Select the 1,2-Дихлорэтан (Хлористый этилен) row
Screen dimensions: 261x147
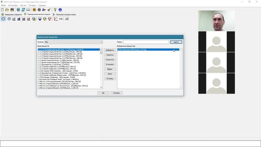pyautogui.click(x=69, y=73)
